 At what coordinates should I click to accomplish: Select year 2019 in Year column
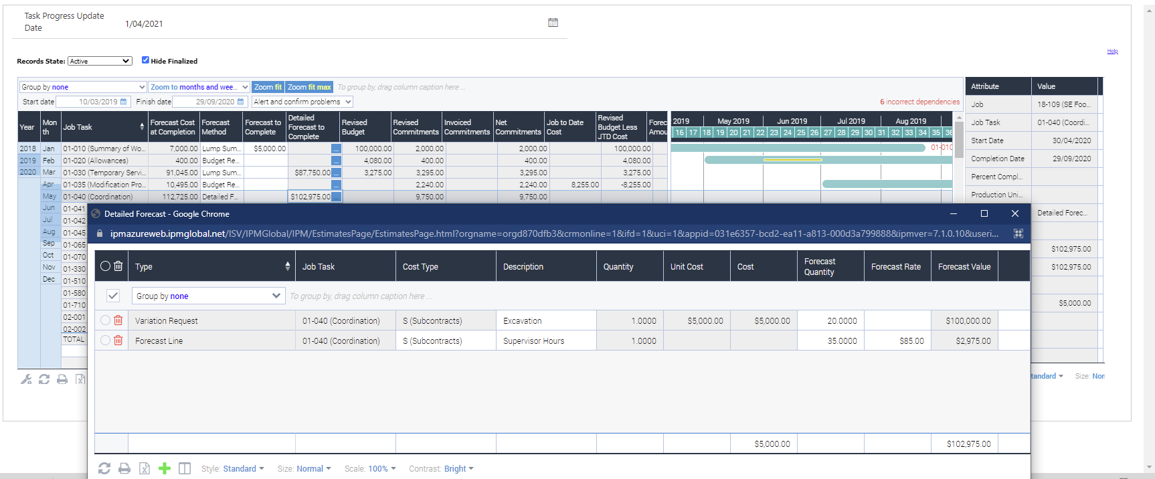pyautogui.click(x=28, y=161)
